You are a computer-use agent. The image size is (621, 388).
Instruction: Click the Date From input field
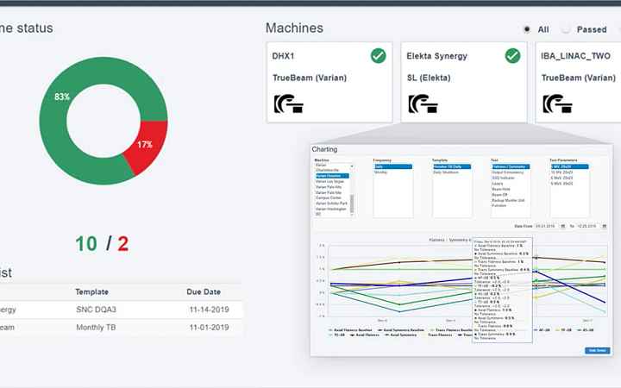(546, 225)
